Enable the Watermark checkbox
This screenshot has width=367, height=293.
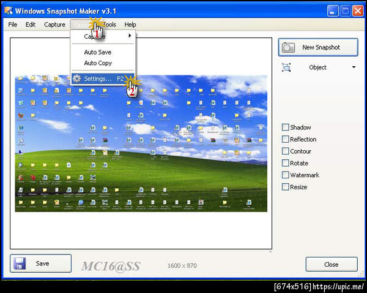[x=285, y=175]
